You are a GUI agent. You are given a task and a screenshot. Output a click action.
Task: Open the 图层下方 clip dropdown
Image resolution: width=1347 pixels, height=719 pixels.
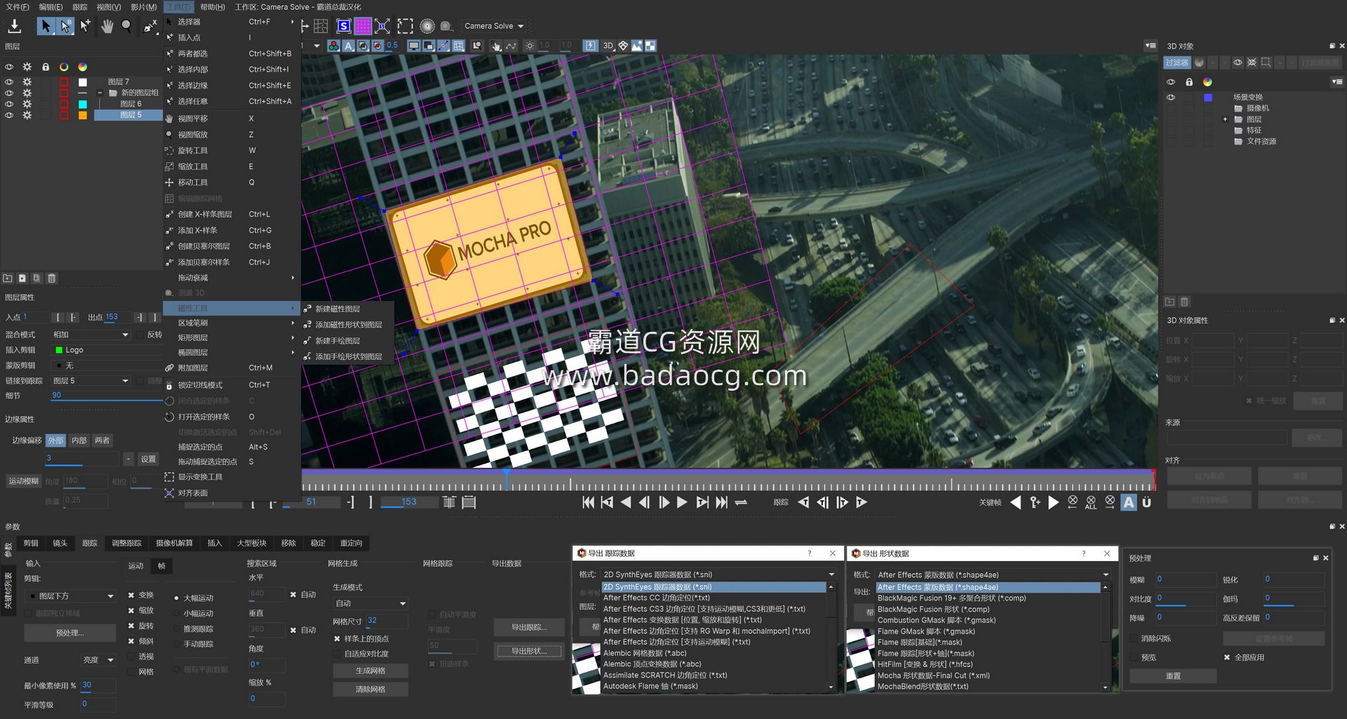click(70, 596)
